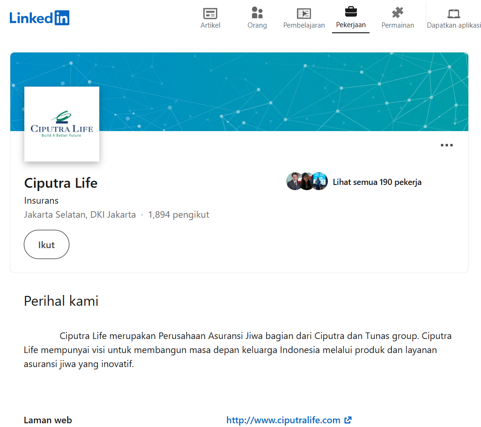
Task: Click the Dapatkan aplikasi laptop icon
Action: click(x=454, y=14)
